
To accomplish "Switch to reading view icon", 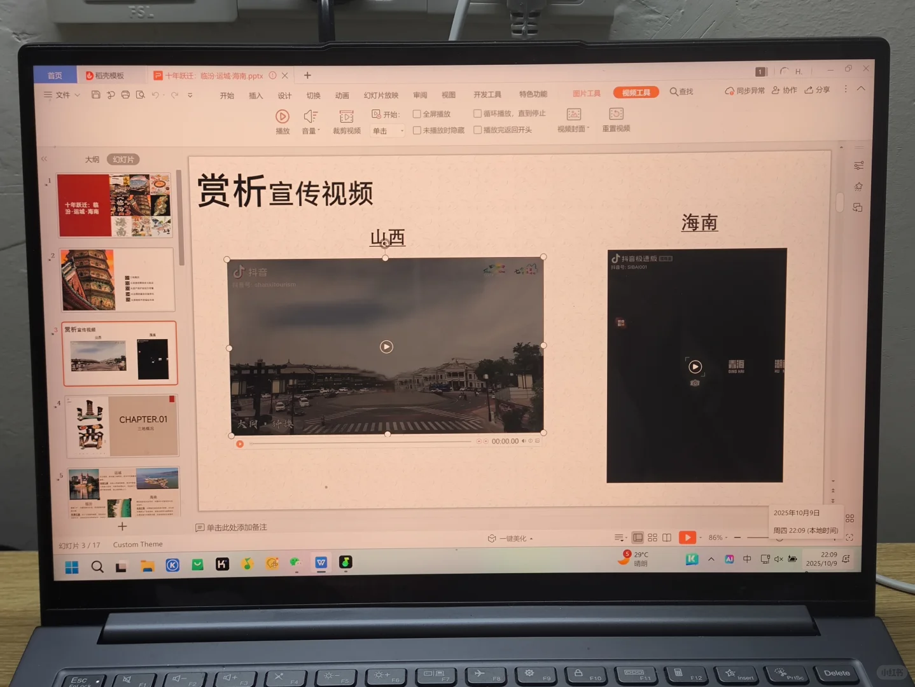I will point(666,538).
